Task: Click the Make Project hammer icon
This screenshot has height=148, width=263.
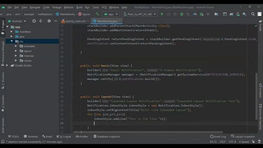Action: pos(97,14)
